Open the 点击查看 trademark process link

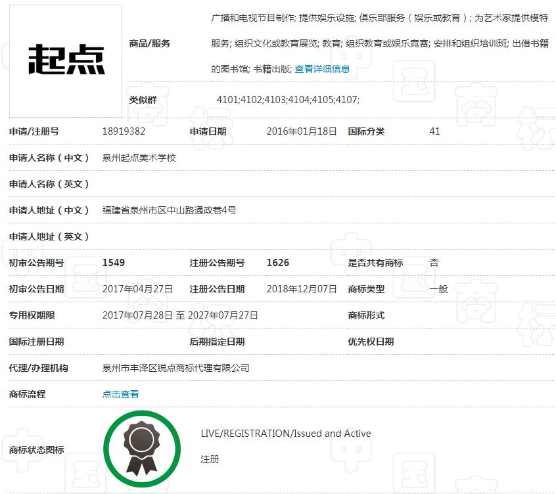click(x=120, y=394)
